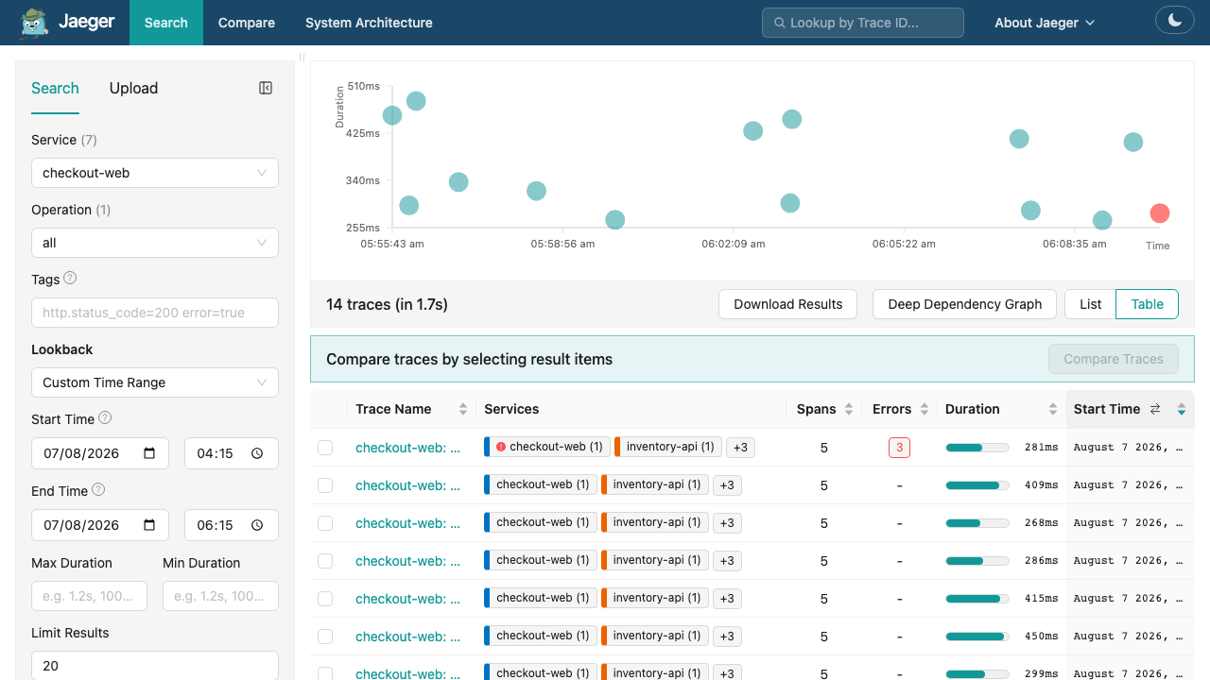Screen dimensions: 1210x680
Task: Select the checkbox for the 286ms trace
Action: [x=325, y=561]
